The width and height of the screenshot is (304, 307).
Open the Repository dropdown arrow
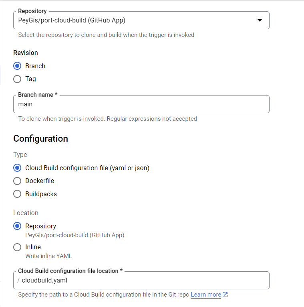click(x=260, y=20)
